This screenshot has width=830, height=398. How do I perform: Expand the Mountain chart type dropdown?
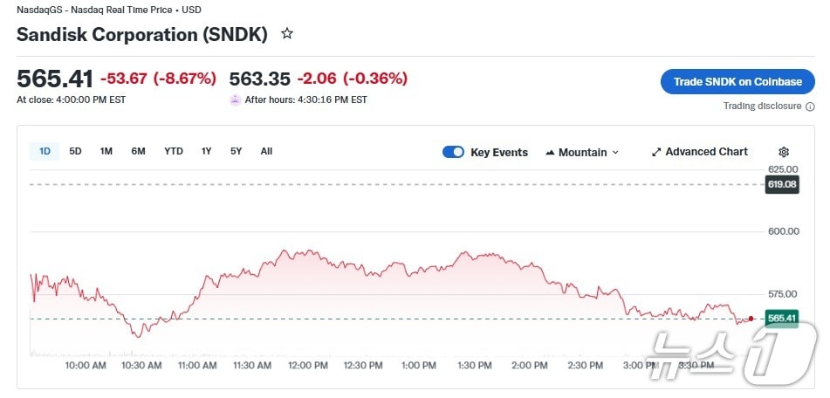pyautogui.click(x=615, y=153)
